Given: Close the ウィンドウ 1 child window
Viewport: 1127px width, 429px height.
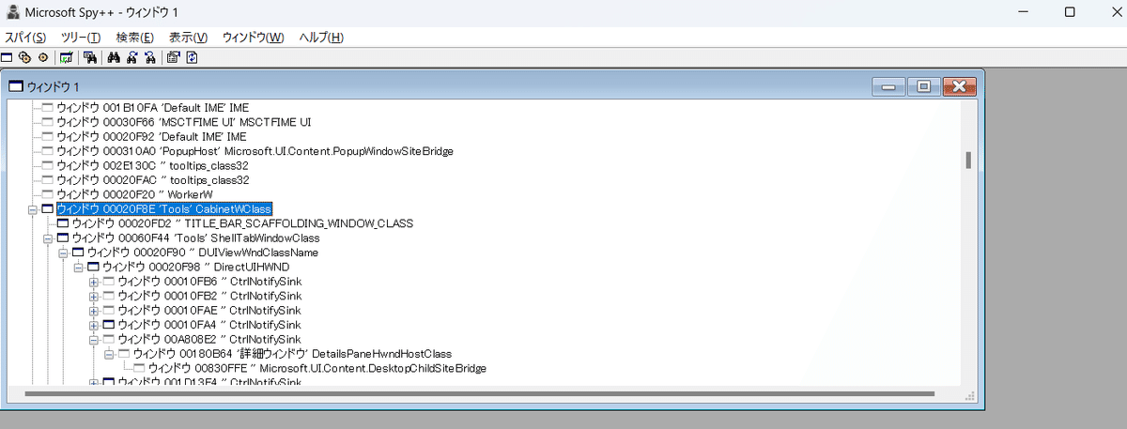Looking at the screenshot, I should coord(958,86).
